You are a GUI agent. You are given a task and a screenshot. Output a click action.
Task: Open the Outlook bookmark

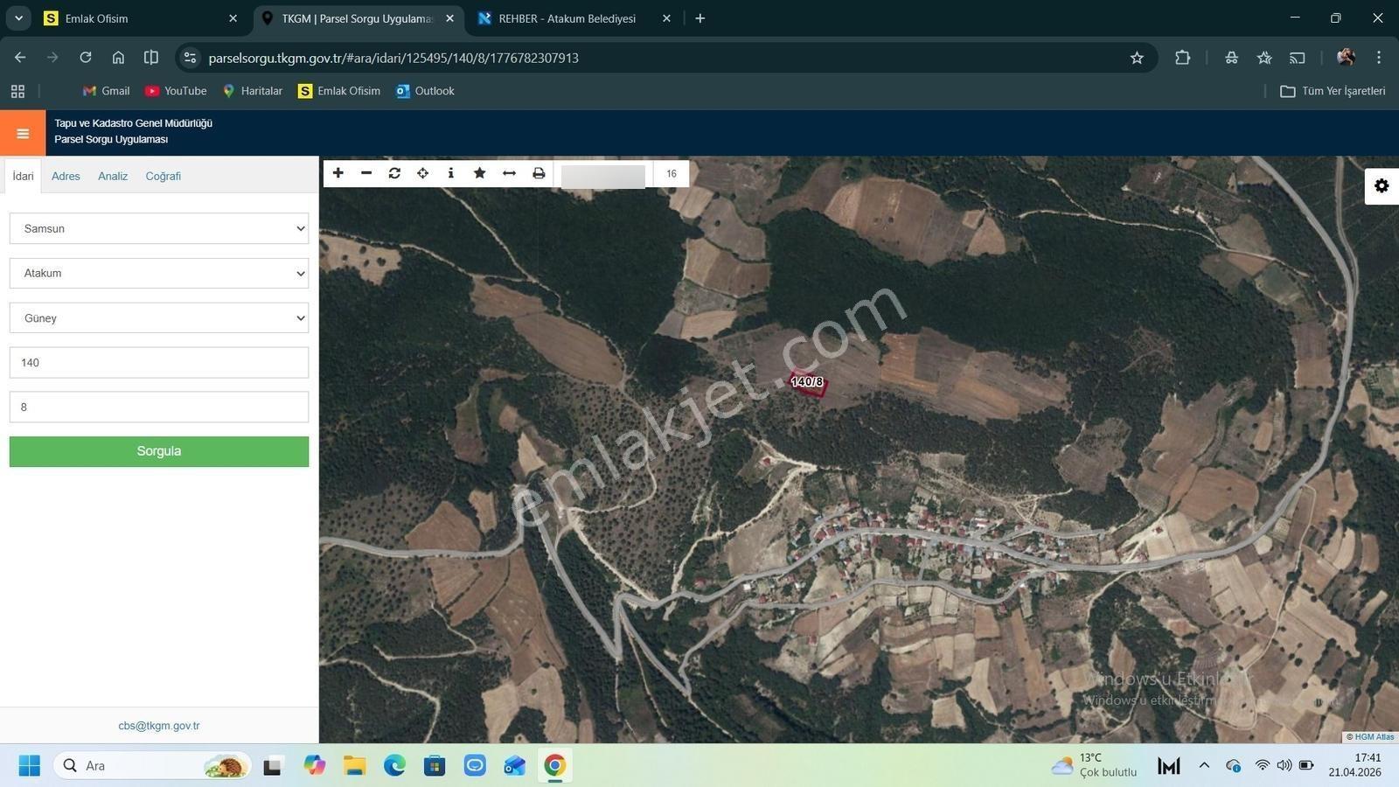pyautogui.click(x=425, y=91)
